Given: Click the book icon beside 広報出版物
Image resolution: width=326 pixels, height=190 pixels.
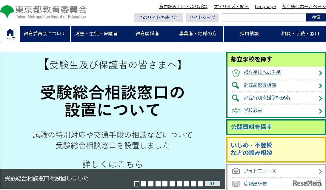Looking at the screenshot, I should (236, 184).
